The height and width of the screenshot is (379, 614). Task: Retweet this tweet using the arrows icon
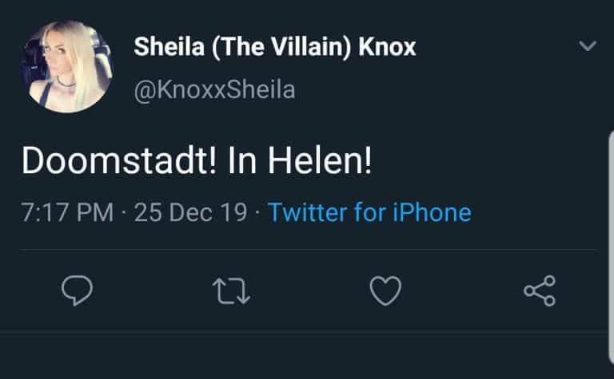(231, 290)
